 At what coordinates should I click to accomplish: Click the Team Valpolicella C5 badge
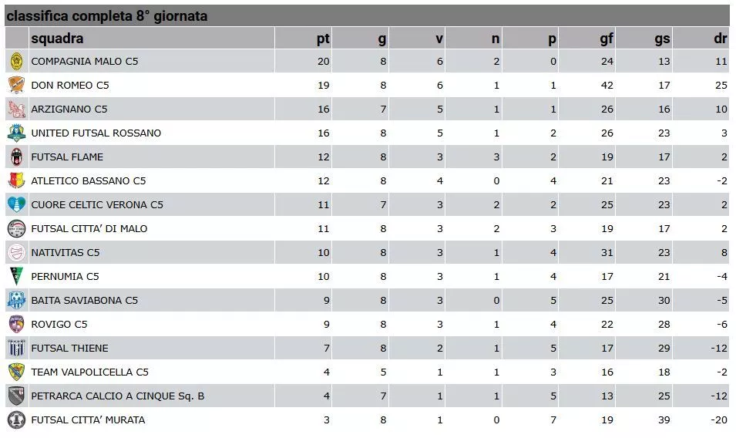(x=16, y=372)
